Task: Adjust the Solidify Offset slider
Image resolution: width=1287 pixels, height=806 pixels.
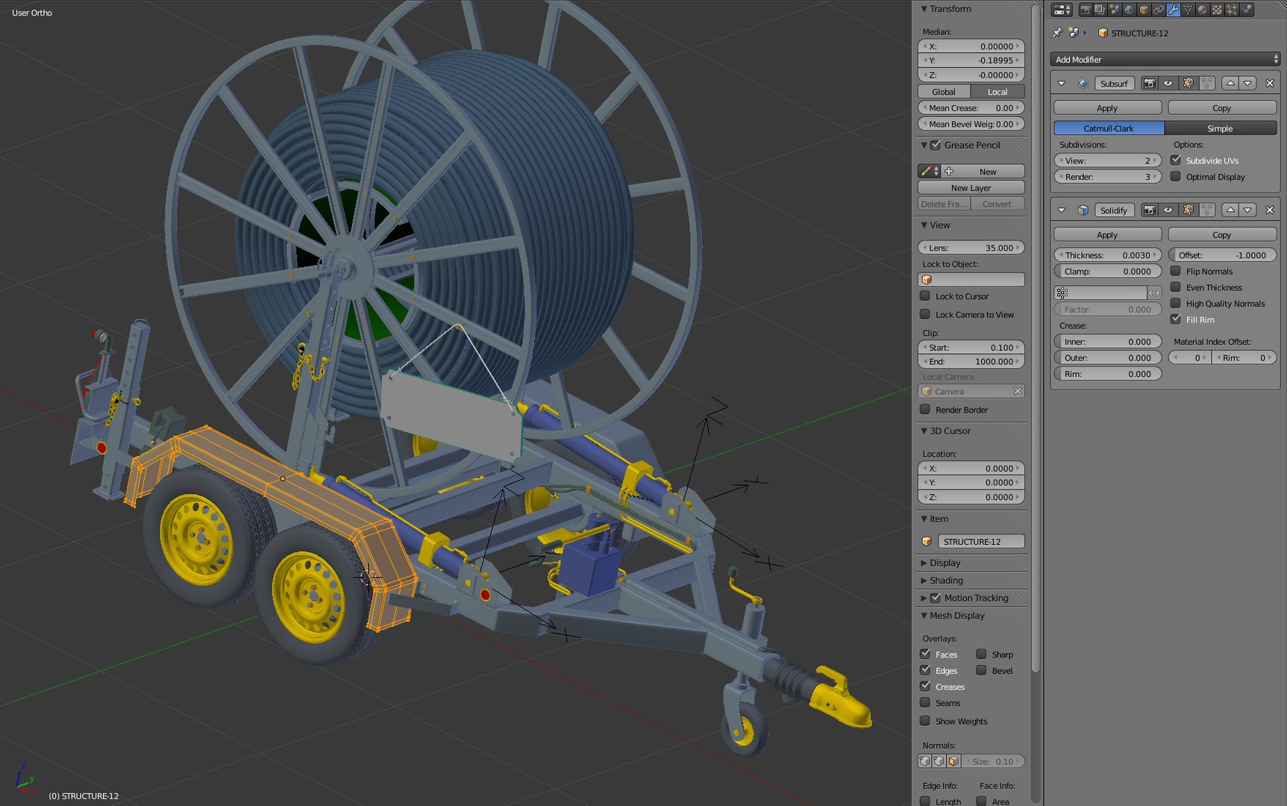Action: [x=1222, y=255]
